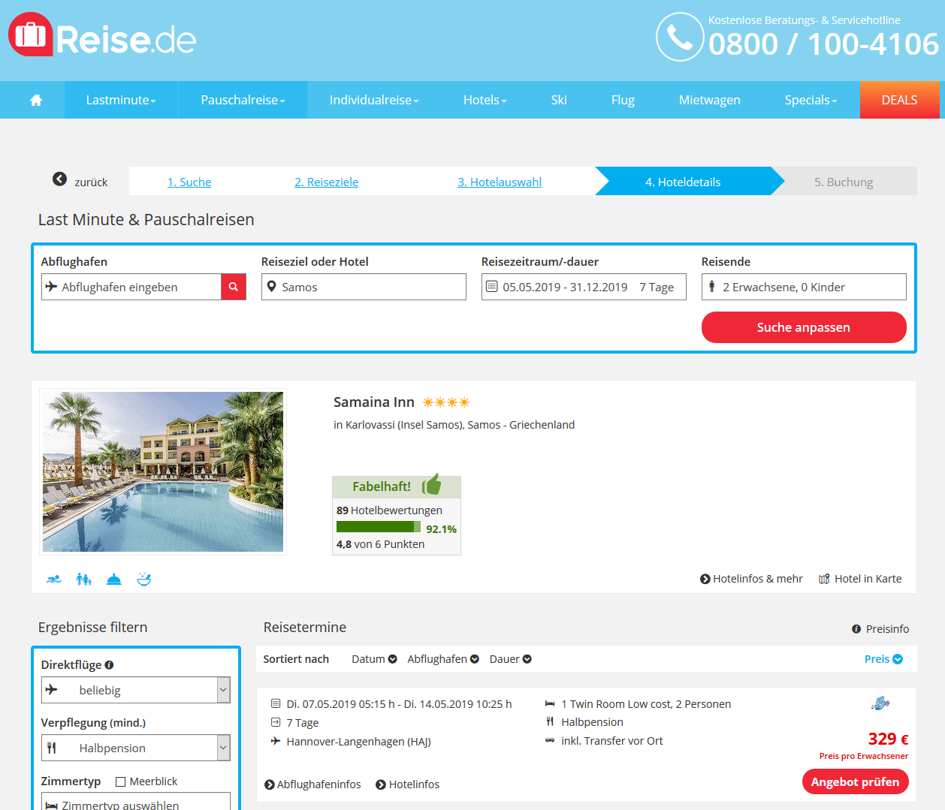Open the DEALS tab

click(899, 100)
